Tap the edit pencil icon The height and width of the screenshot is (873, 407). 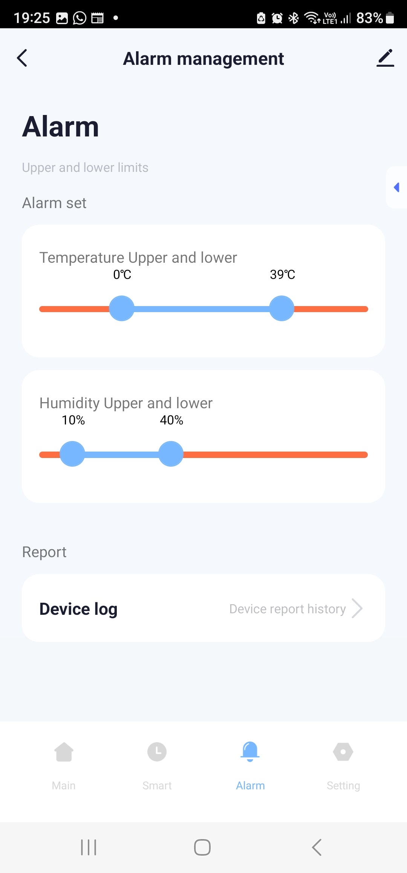tap(385, 58)
